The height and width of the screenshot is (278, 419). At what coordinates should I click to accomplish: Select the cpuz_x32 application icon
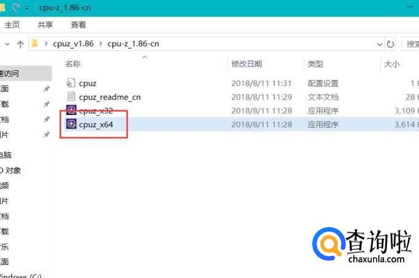click(71, 110)
